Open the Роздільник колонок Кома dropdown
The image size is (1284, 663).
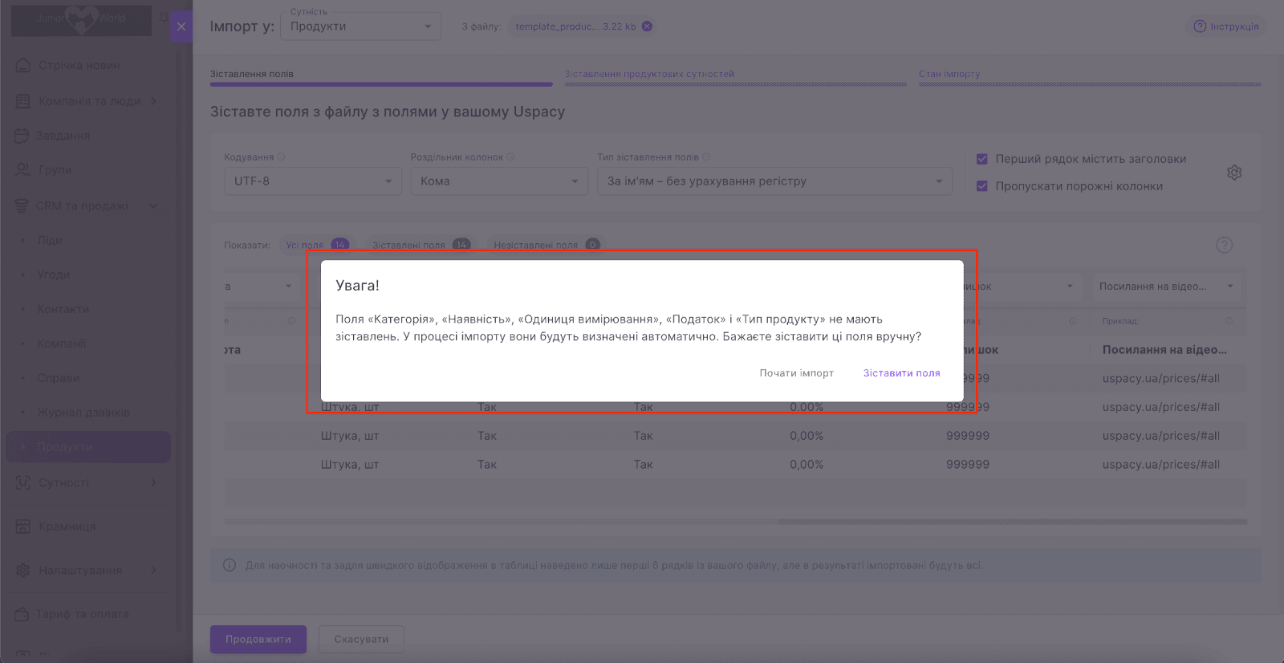pos(499,181)
